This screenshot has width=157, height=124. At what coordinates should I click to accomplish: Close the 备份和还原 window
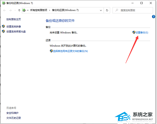[152, 3]
